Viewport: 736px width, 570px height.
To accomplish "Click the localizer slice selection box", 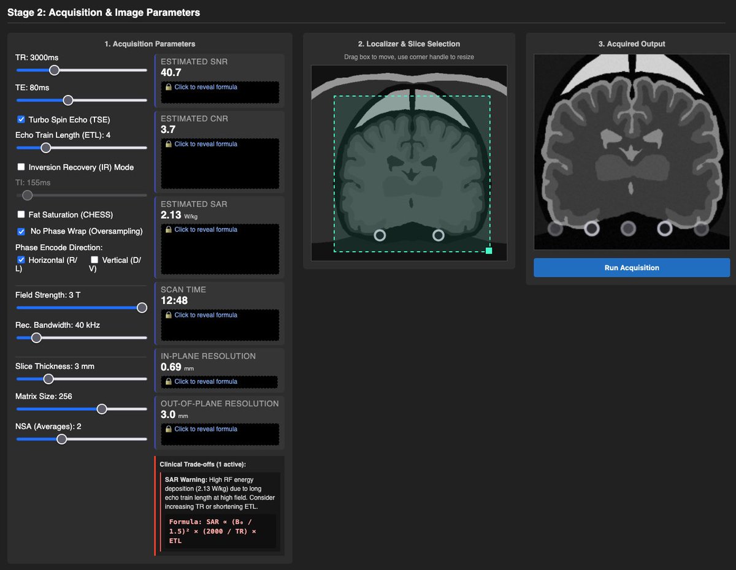I will pyautogui.click(x=412, y=173).
